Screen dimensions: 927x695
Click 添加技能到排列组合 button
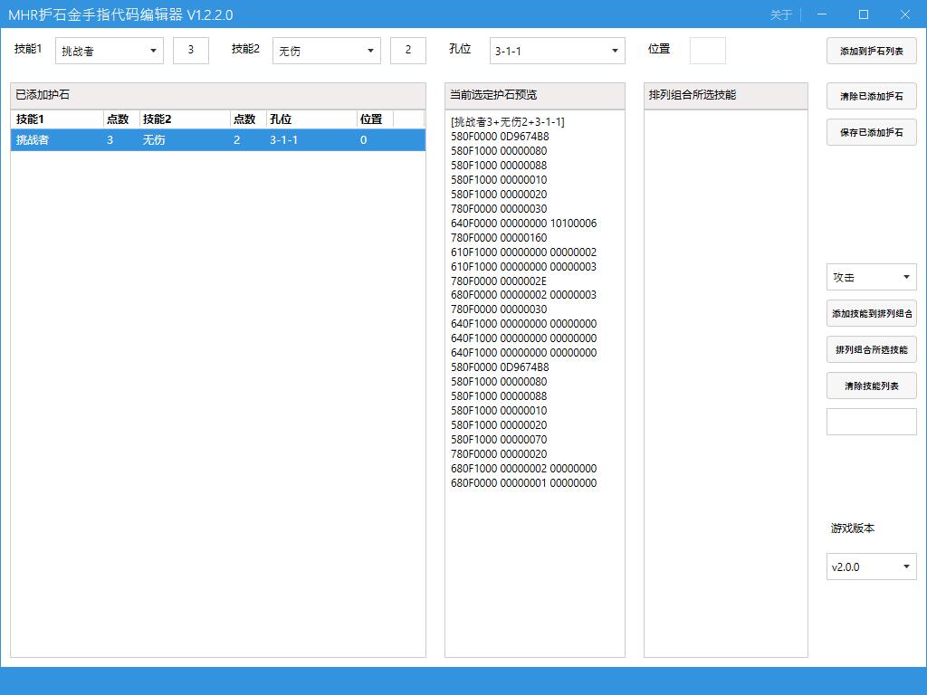871,313
